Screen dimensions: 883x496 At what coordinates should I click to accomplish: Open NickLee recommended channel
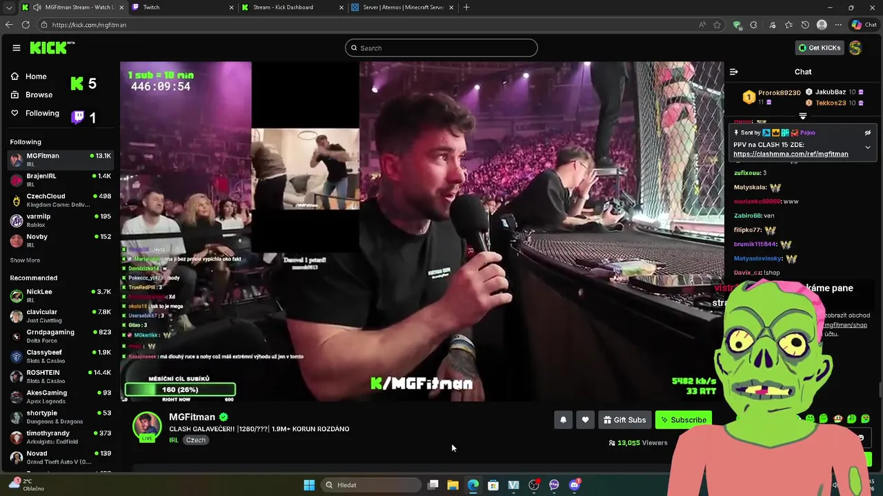tap(61, 296)
